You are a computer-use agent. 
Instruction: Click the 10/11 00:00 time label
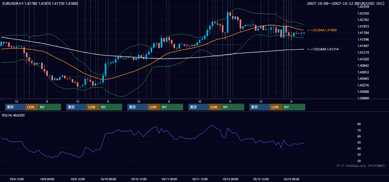tap(169, 179)
